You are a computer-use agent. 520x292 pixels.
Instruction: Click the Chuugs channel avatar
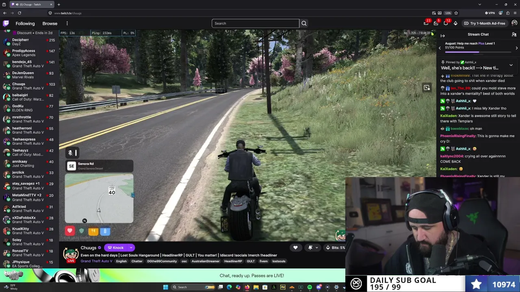[x=71, y=253]
